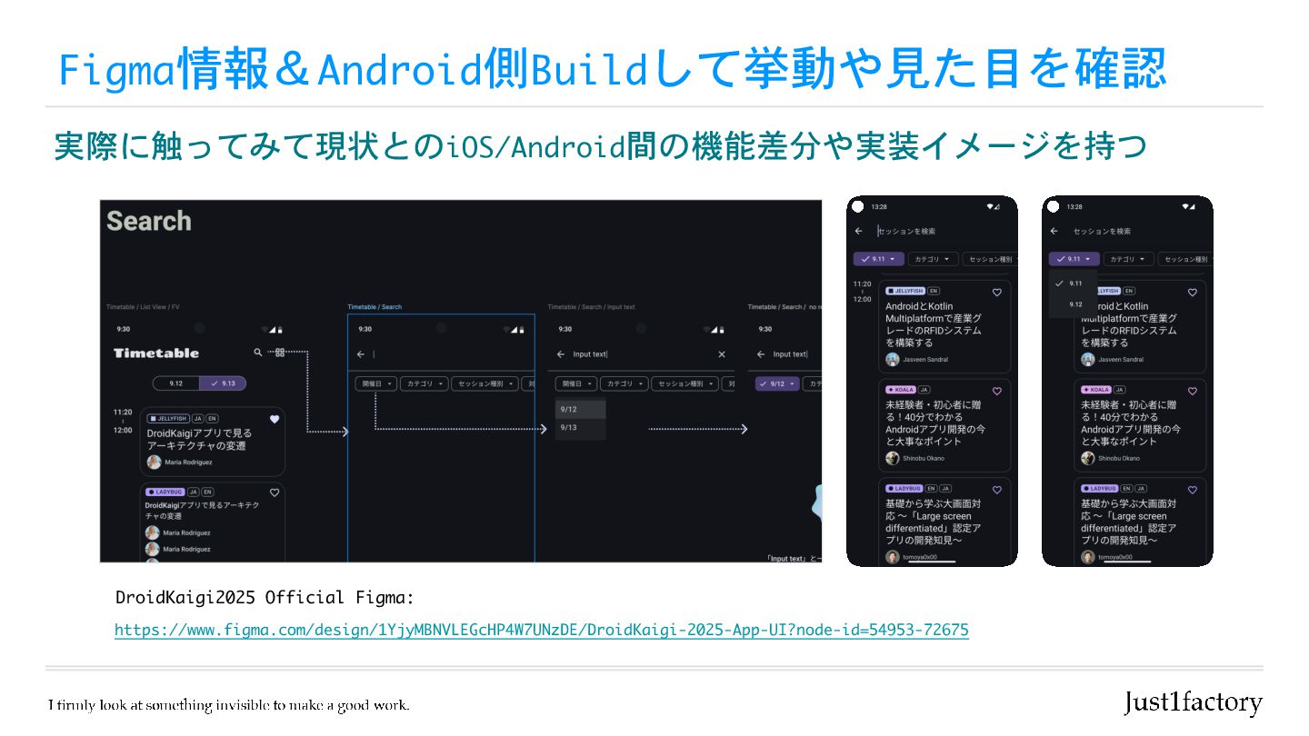
Task: Select the checked 9.13 day segment under Timetable
Action: click(223, 383)
